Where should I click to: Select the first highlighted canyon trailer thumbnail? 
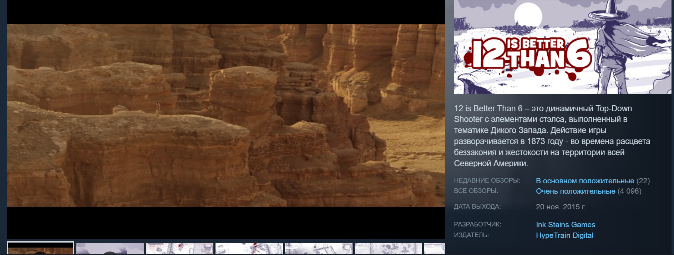coord(40,249)
